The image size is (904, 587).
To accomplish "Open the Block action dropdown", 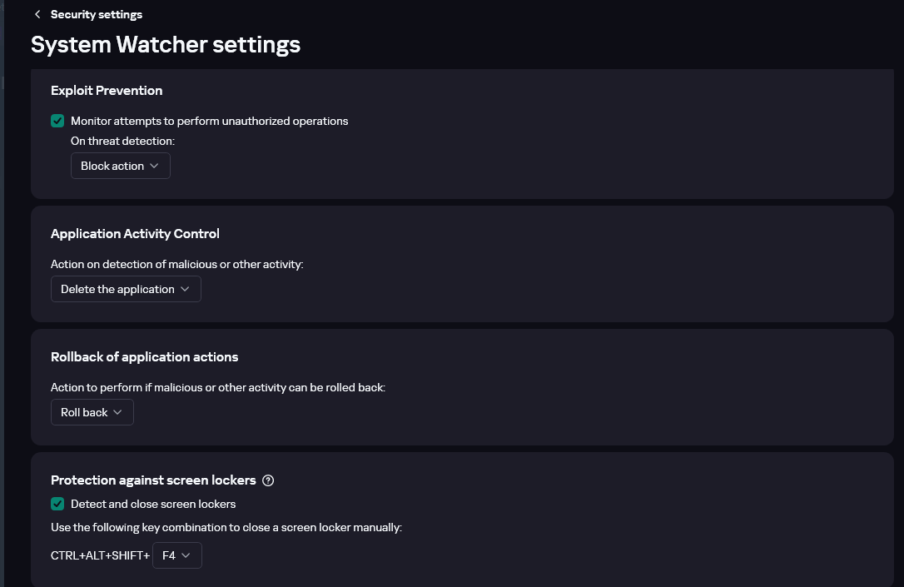I will pyautogui.click(x=120, y=166).
